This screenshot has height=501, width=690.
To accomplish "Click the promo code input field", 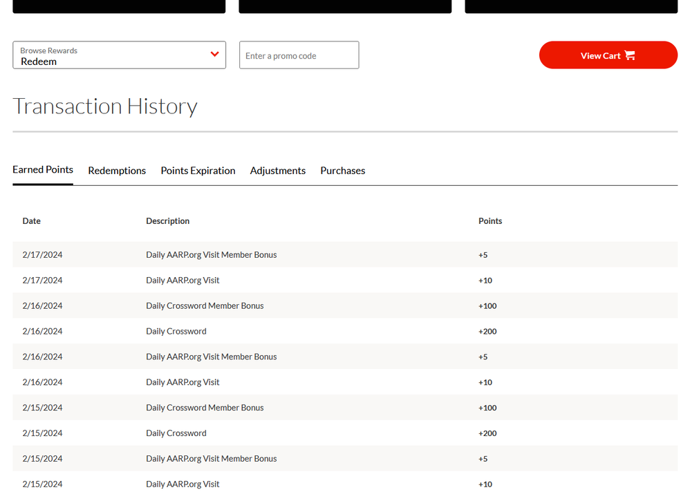I will pos(299,55).
